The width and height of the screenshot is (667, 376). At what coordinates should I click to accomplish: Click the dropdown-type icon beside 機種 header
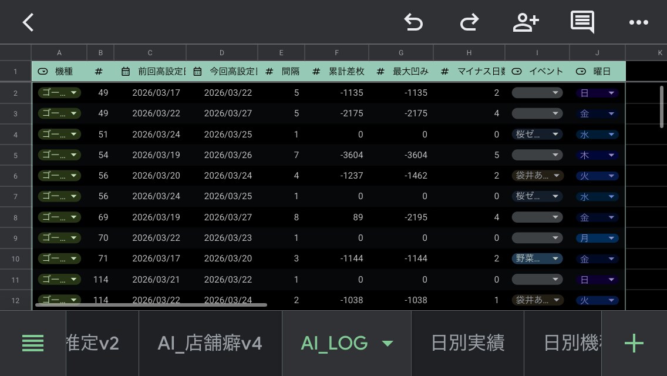pyautogui.click(x=43, y=72)
